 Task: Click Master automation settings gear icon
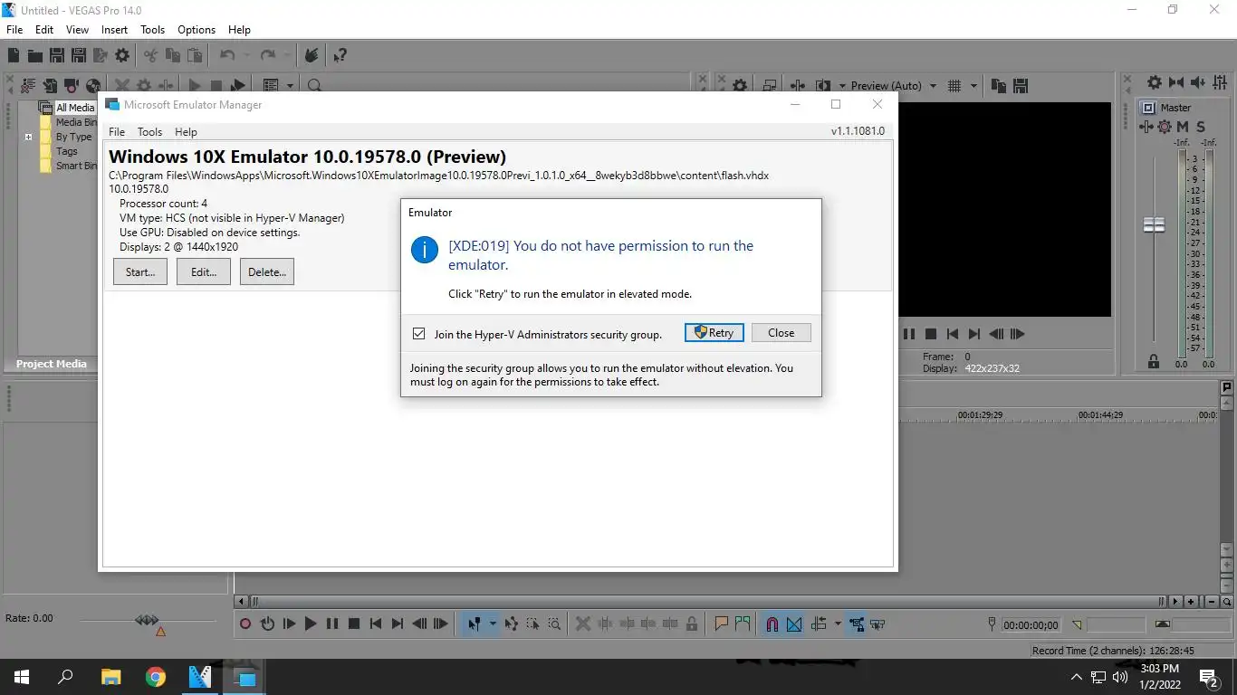(x=1165, y=127)
